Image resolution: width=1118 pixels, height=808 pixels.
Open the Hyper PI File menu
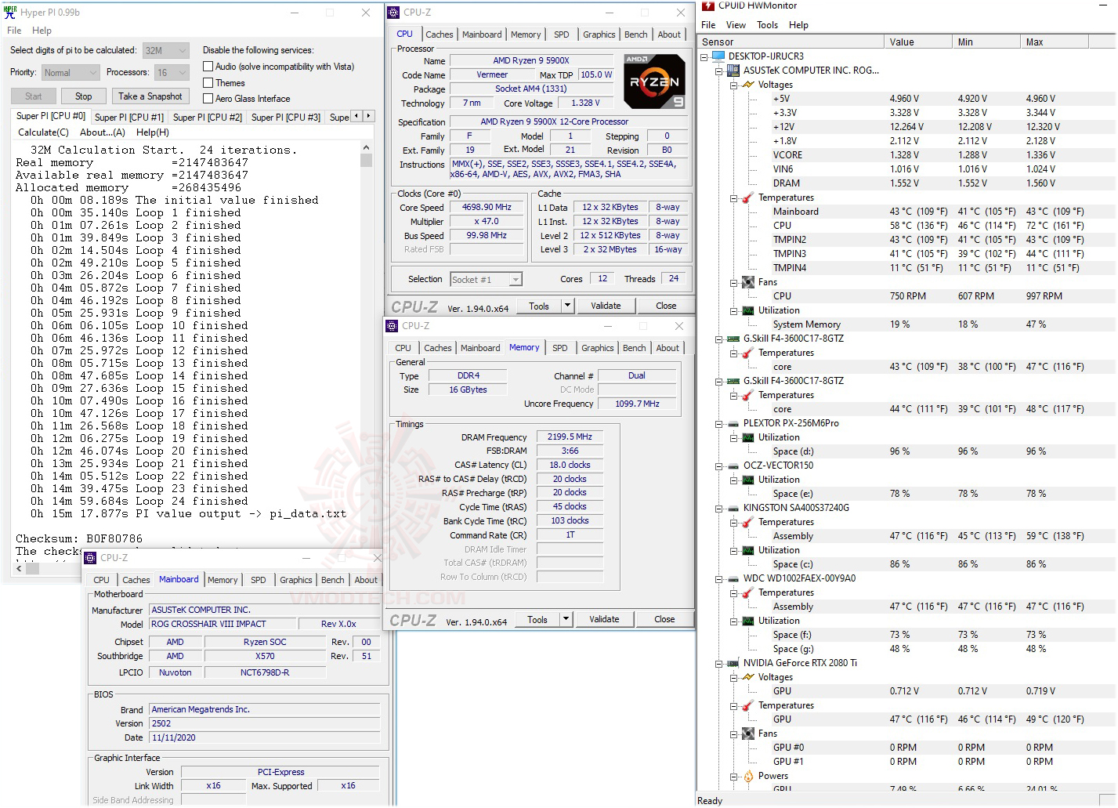tap(14, 31)
